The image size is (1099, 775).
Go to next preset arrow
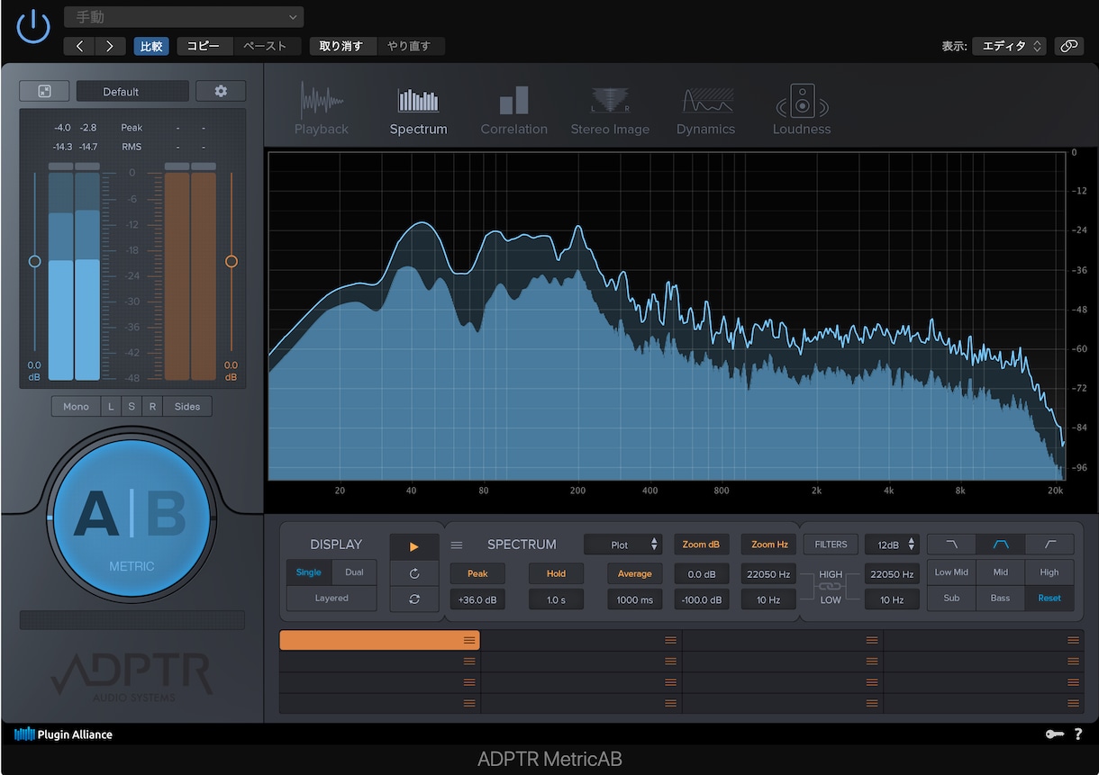click(111, 46)
